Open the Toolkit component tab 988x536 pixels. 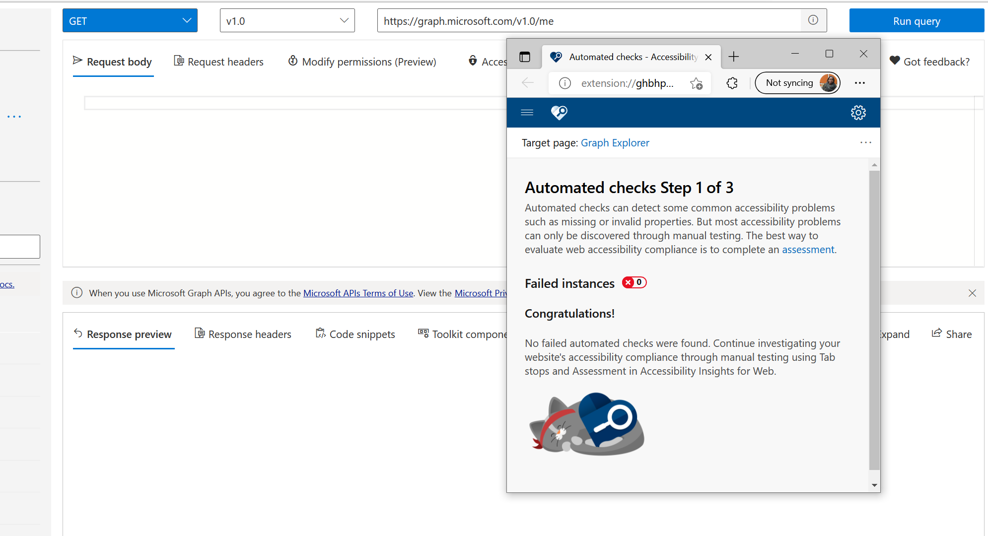click(x=462, y=334)
